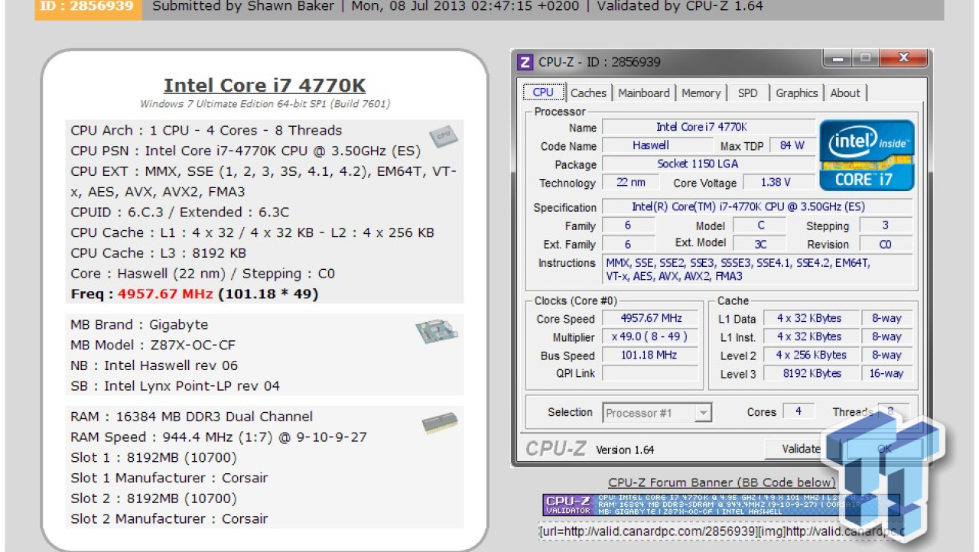The width and height of the screenshot is (979, 552).
Task: Open the About tab in CPU-Z
Action: coord(845,93)
